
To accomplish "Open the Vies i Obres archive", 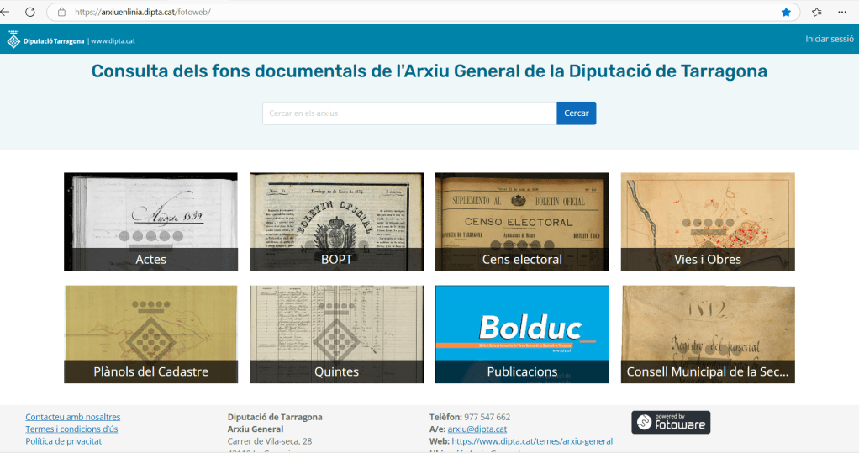I will click(x=707, y=222).
